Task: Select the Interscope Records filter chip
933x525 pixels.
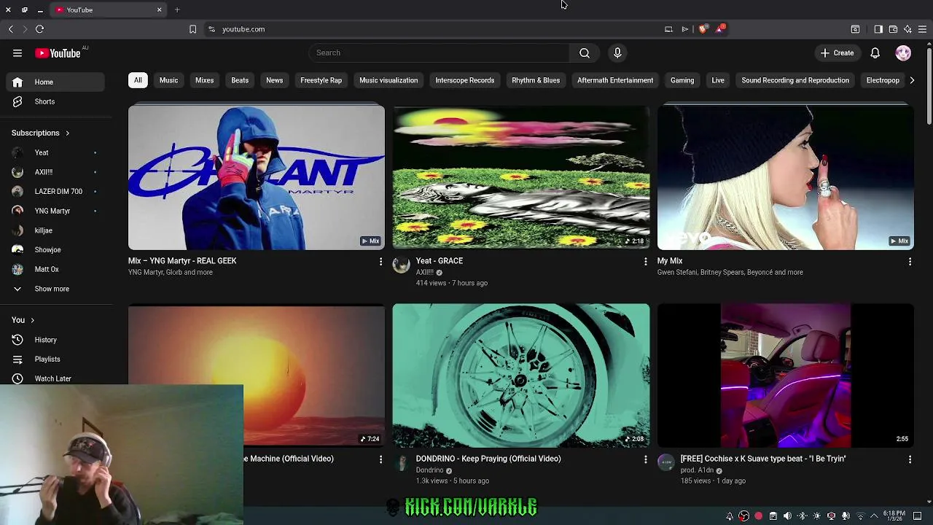Action: coord(464,80)
